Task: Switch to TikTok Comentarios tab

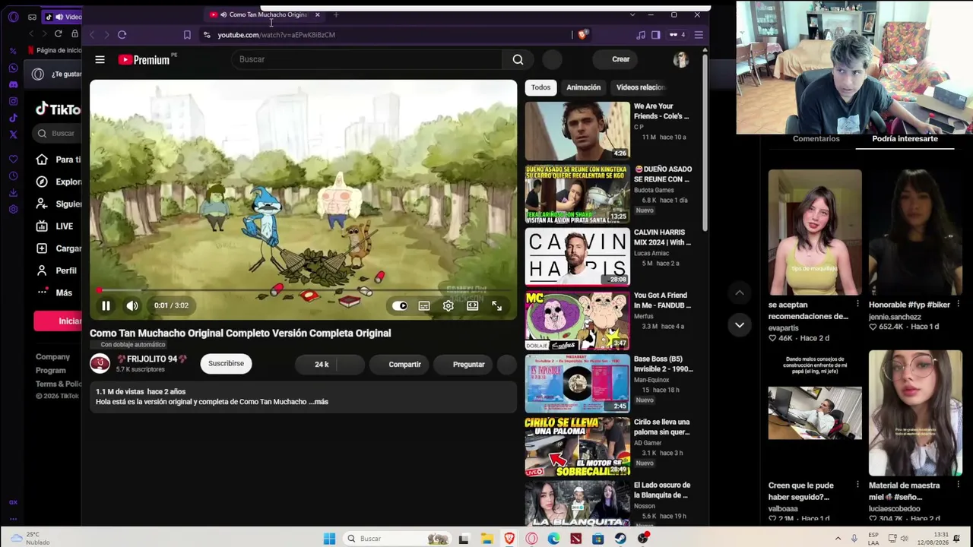Action: (x=816, y=139)
